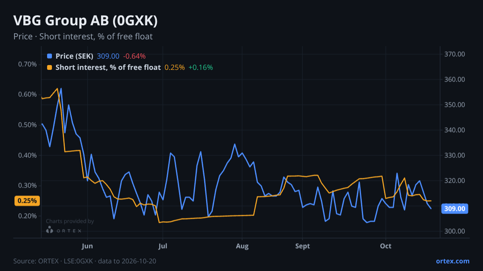Click the Oct x-axis label

point(386,246)
